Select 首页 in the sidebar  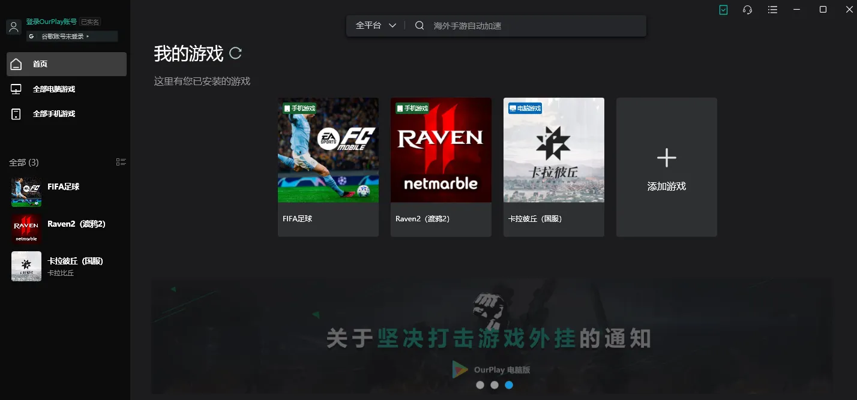[x=67, y=64]
